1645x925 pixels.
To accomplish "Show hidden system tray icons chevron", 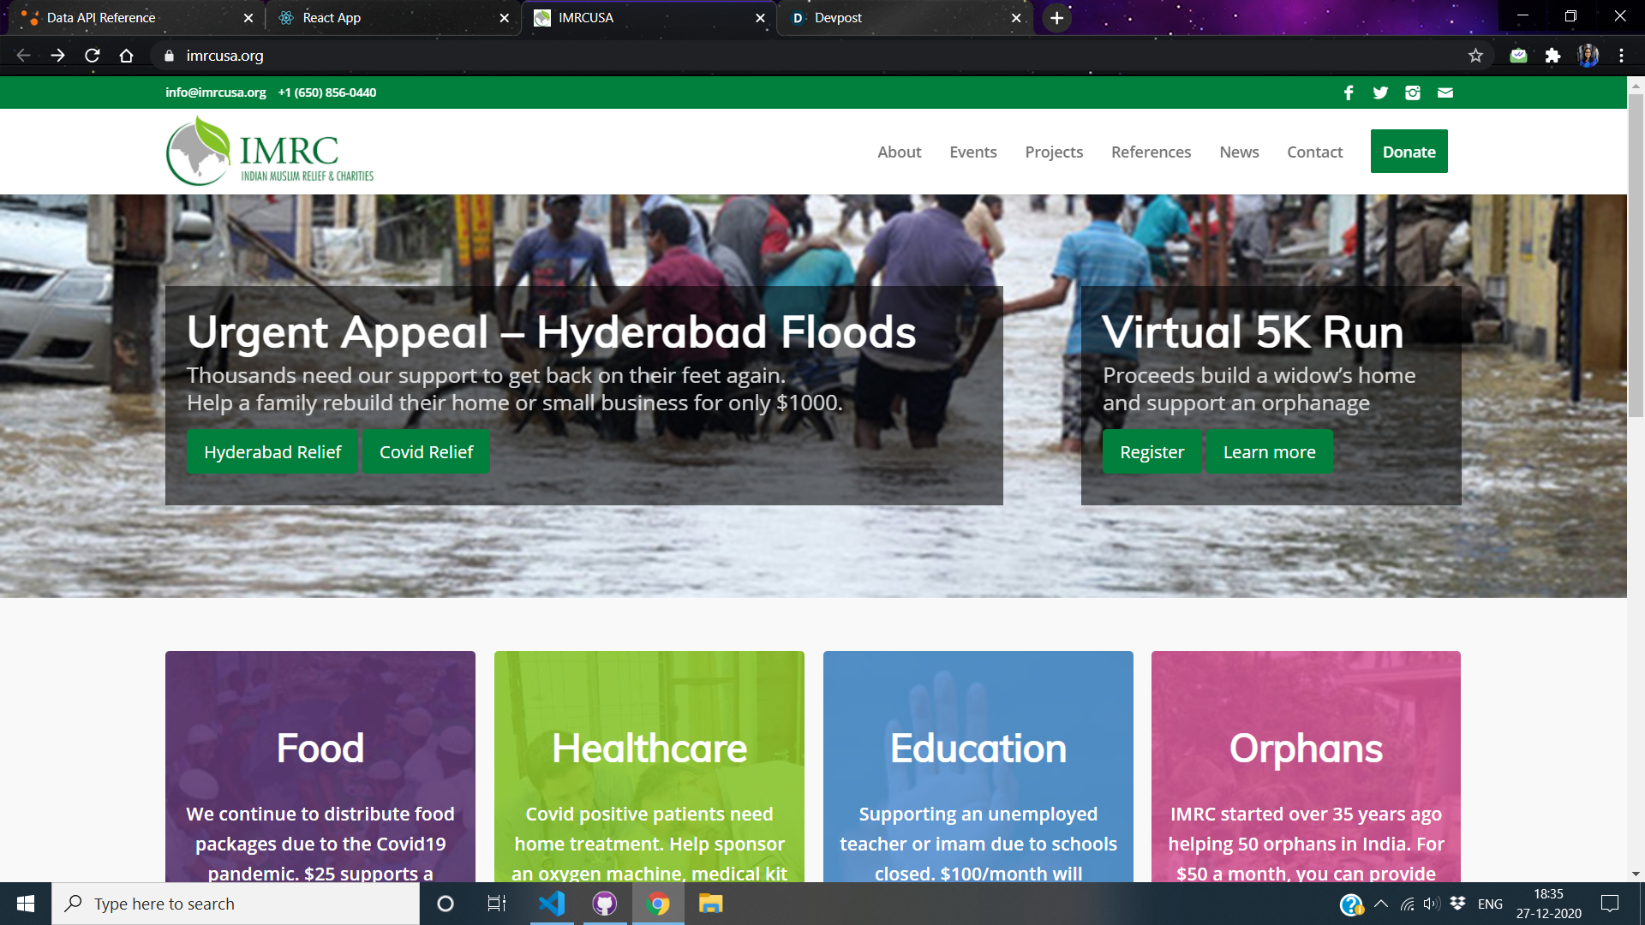I will pyautogui.click(x=1381, y=904).
